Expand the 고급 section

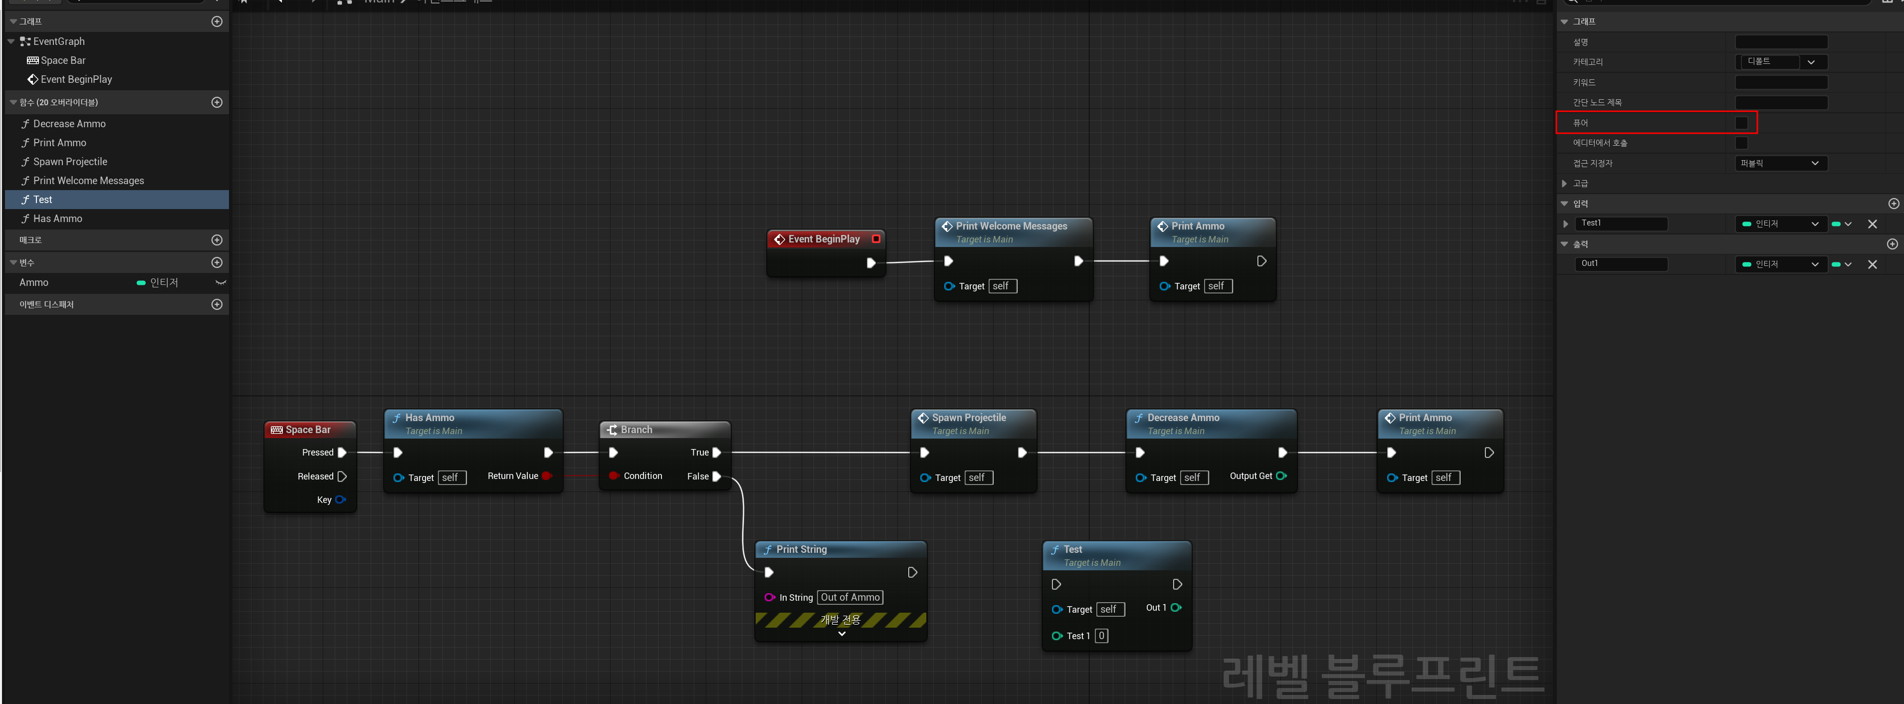tap(1564, 184)
